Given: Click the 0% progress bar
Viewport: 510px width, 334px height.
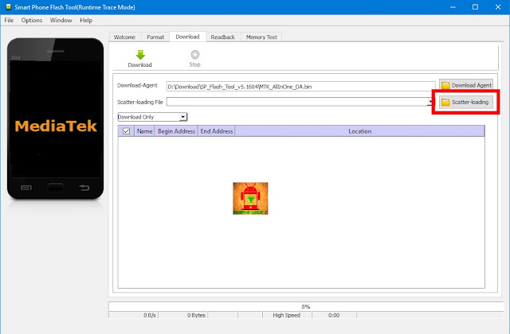Looking at the screenshot, I should click(x=306, y=306).
